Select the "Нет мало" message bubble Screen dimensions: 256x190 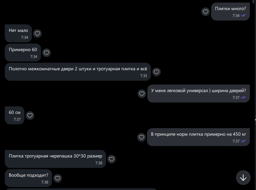[x=18, y=33]
